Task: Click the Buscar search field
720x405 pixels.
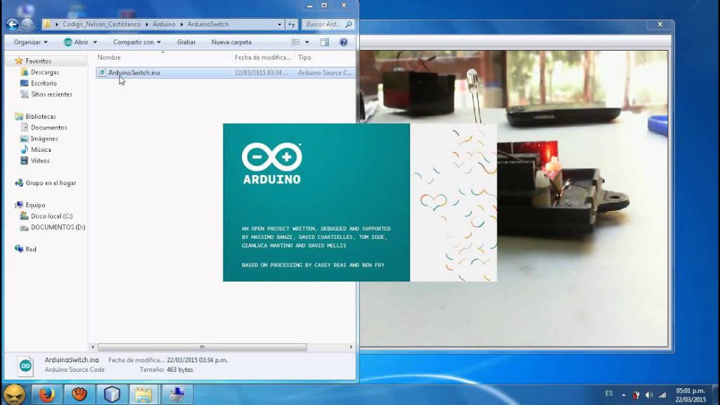Action: pyautogui.click(x=327, y=23)
